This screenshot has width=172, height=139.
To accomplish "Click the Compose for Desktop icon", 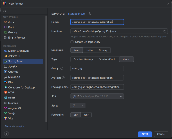I will click(6, 87).
